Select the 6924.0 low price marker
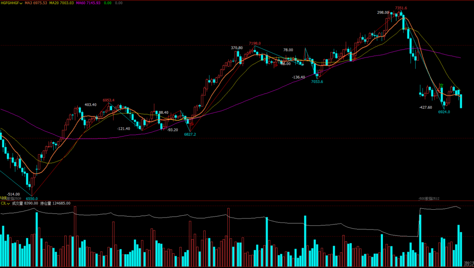The image size is (474, 268). pos(444,112)
